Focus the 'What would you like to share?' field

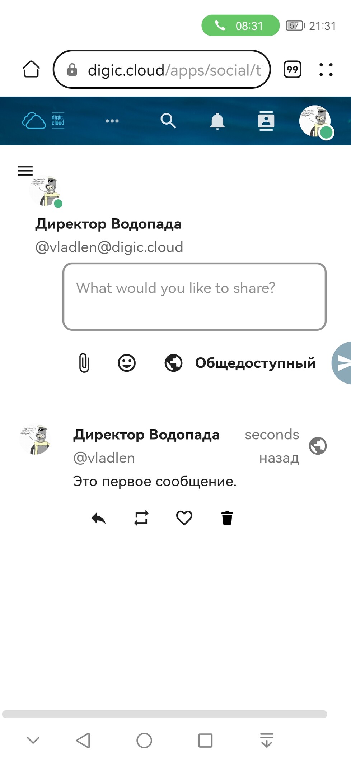click(195, 297)
